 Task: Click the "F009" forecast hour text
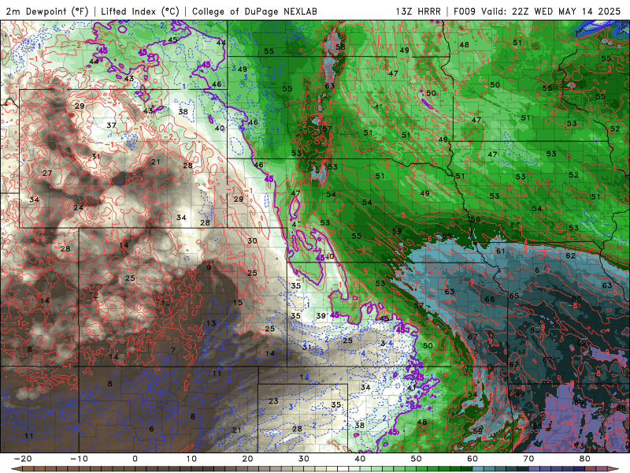(x=465, y=11)
